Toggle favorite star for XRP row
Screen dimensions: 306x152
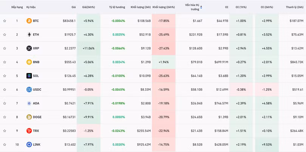(x=5, y=48)
